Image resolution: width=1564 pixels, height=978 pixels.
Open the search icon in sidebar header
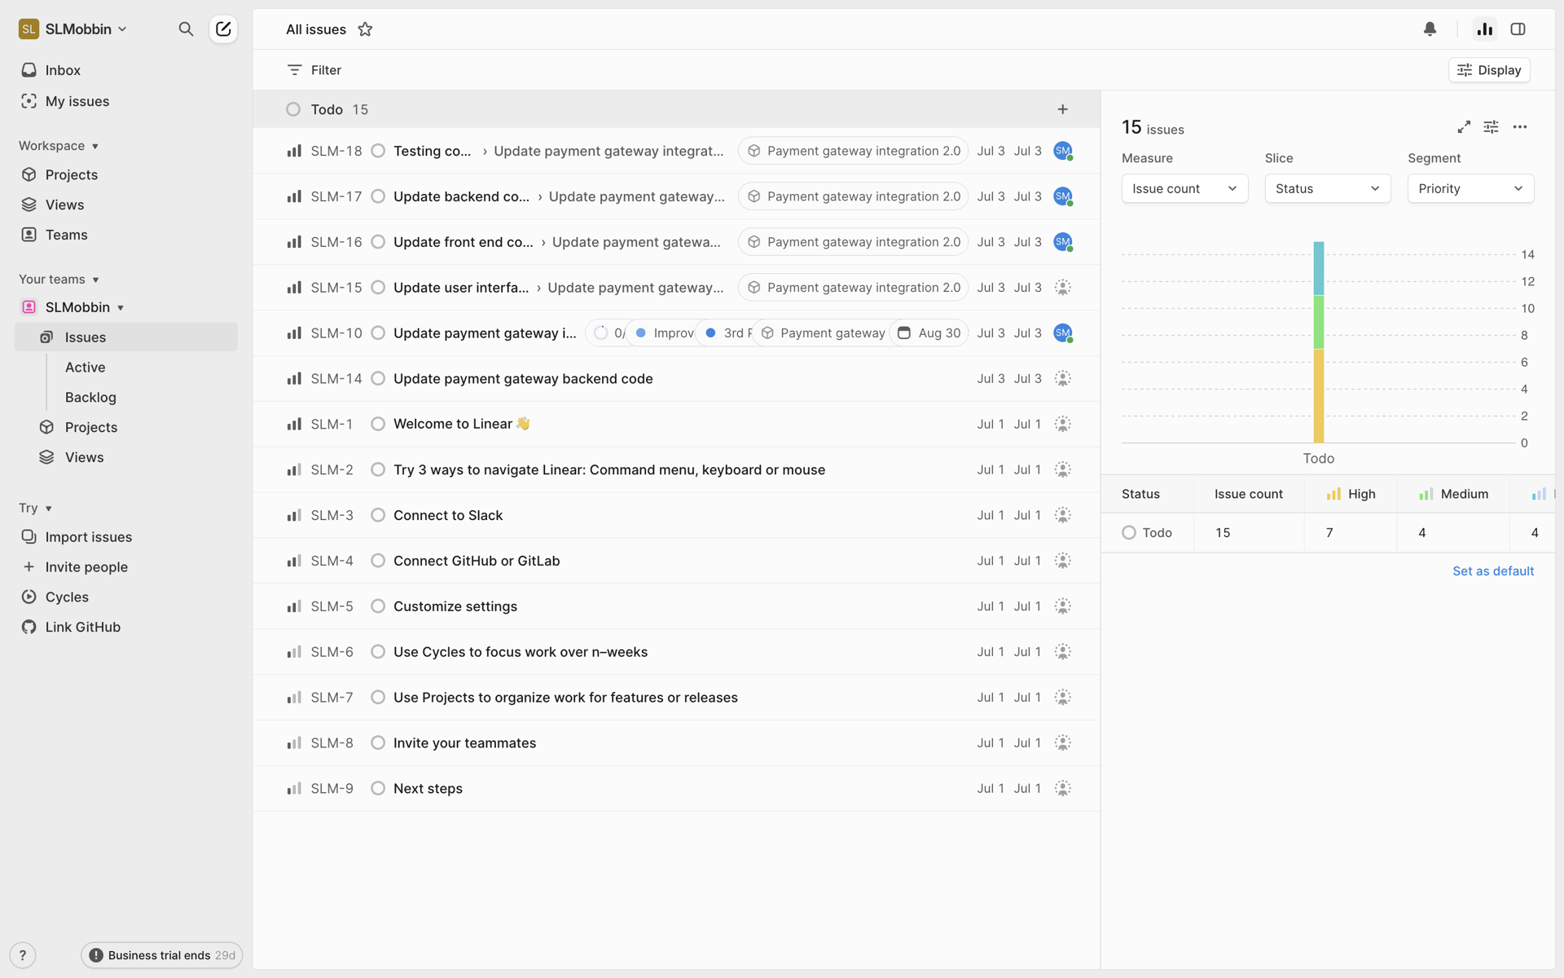(186, 29)
